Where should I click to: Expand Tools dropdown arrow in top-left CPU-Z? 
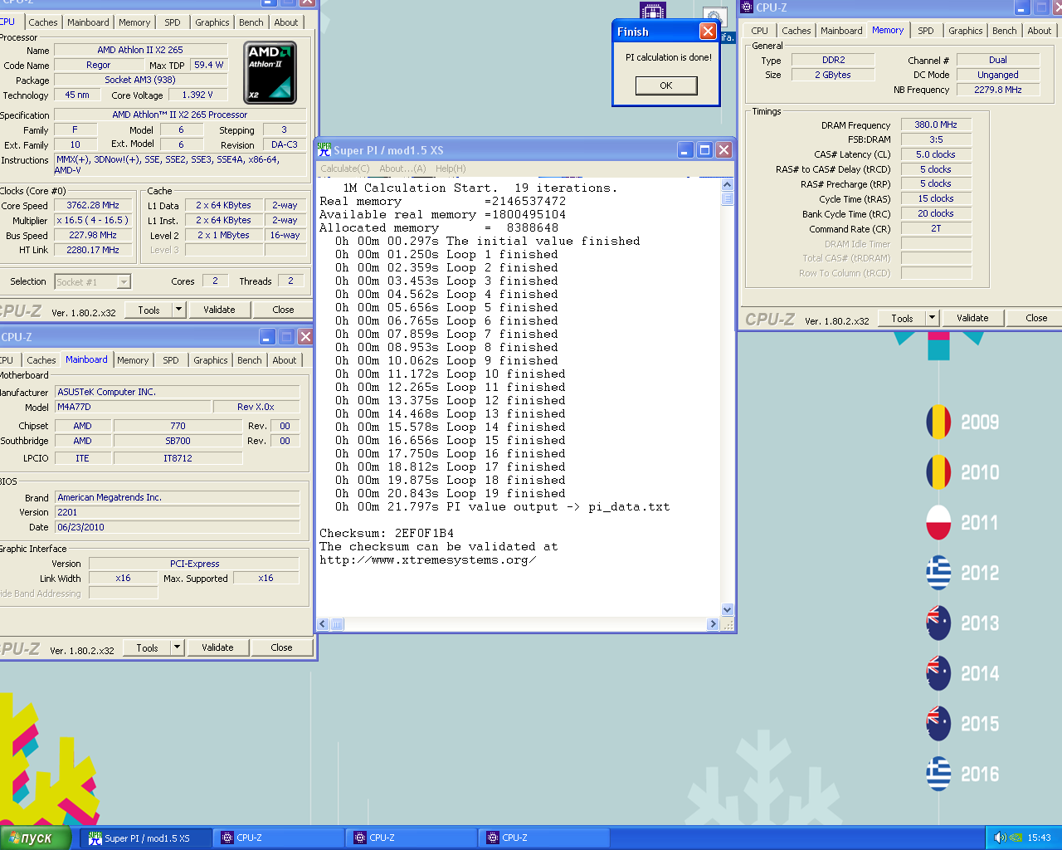coord(178,310)
